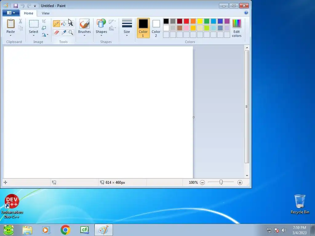Image resolution: width=315 pixels, height=236 pixels.
Task: Click the zoom slider handle
Action: tap(221, 182)
